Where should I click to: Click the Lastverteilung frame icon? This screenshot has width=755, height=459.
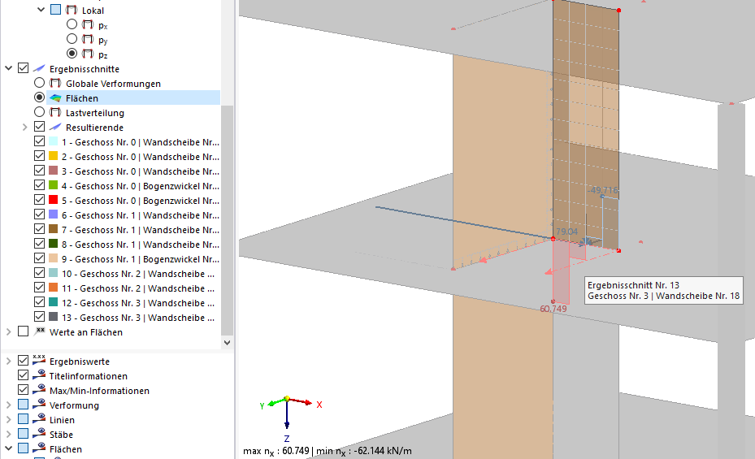(x=55, y=112)
